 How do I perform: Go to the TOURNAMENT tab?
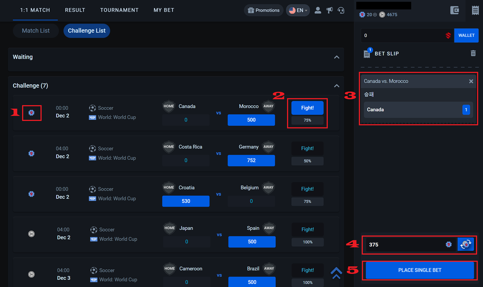click(119, 10)
